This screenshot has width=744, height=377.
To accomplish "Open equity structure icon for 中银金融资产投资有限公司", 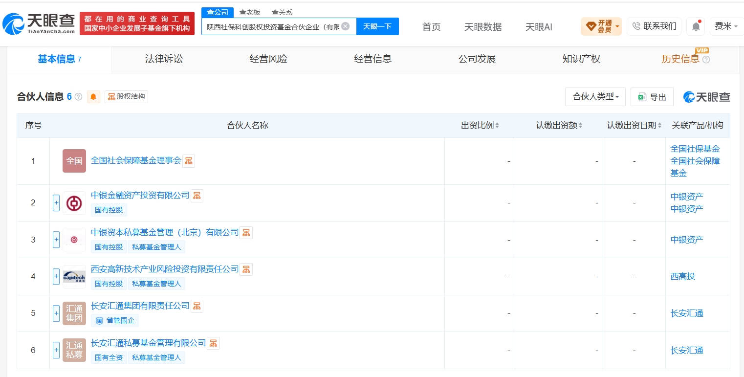I will (197, 196).
